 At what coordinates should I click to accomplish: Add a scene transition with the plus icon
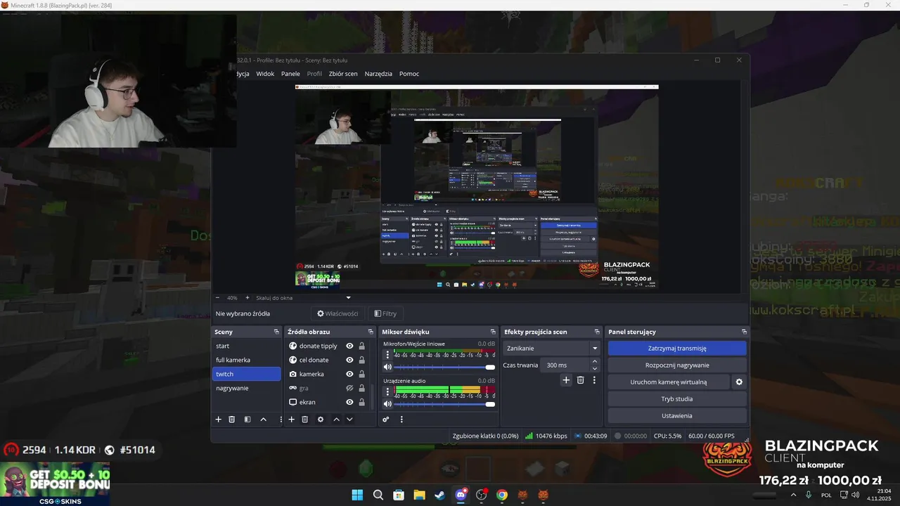566,380
